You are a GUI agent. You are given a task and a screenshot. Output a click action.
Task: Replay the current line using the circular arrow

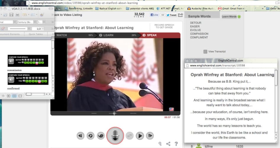coord(91,136)
